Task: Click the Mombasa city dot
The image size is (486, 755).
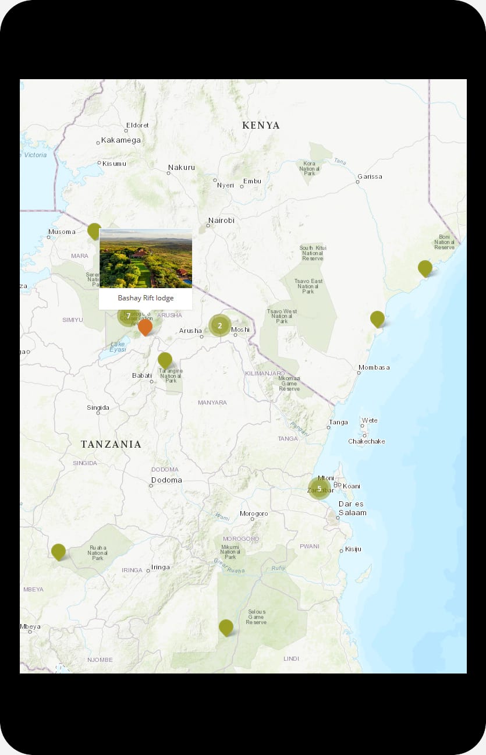Action: coord(359,373)
